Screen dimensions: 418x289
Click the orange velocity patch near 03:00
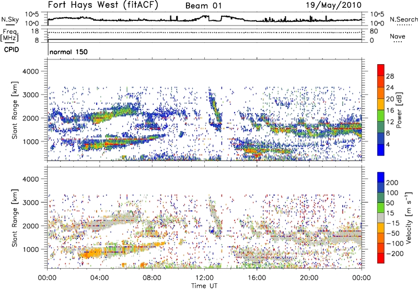92,253
